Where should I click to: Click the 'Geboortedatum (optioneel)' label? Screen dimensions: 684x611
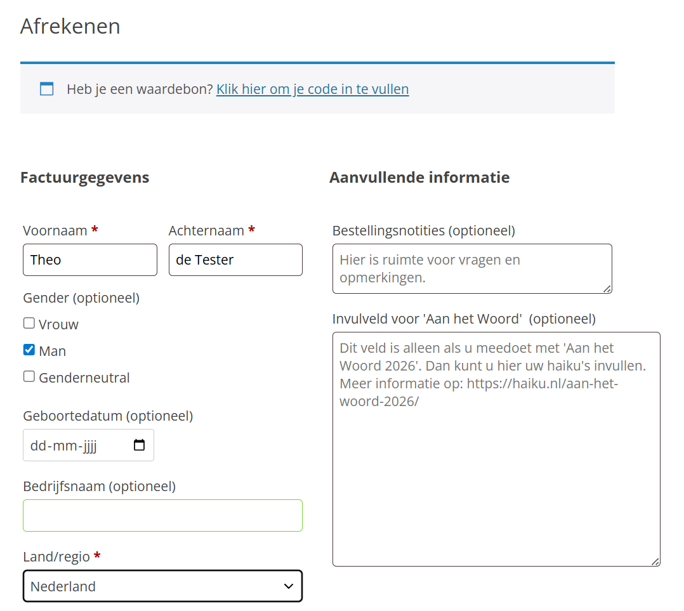(x=108, y=416)
